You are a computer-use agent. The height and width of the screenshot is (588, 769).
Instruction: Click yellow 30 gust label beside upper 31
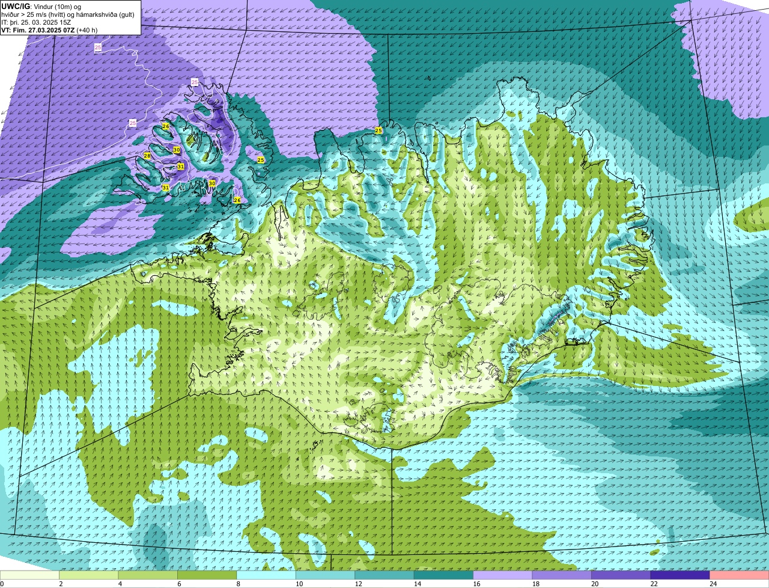(x=177, y=150)
